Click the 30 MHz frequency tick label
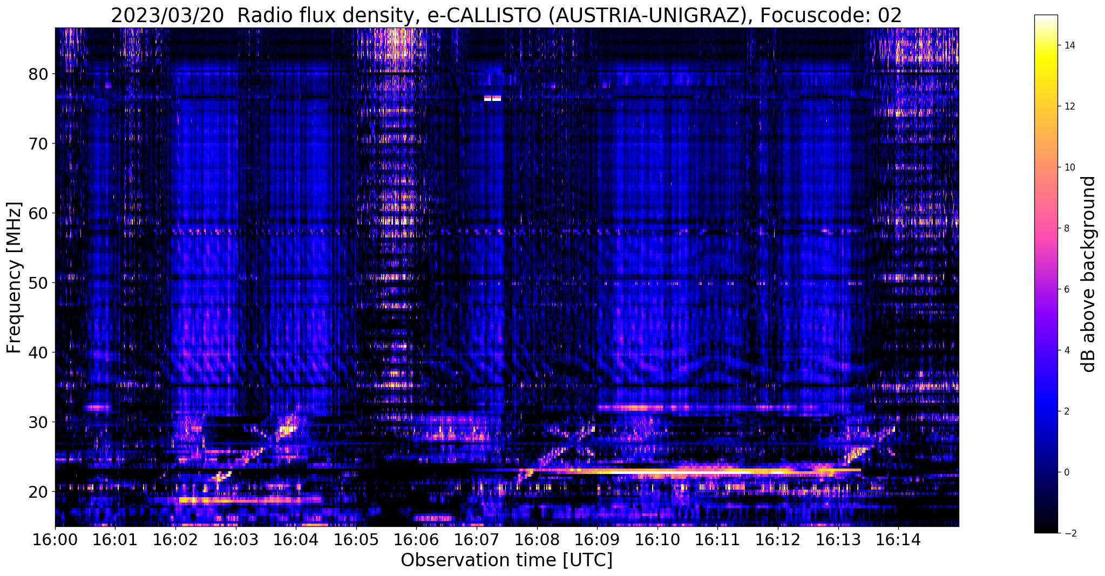This screenshot has height=576, width=1105. 38,422
